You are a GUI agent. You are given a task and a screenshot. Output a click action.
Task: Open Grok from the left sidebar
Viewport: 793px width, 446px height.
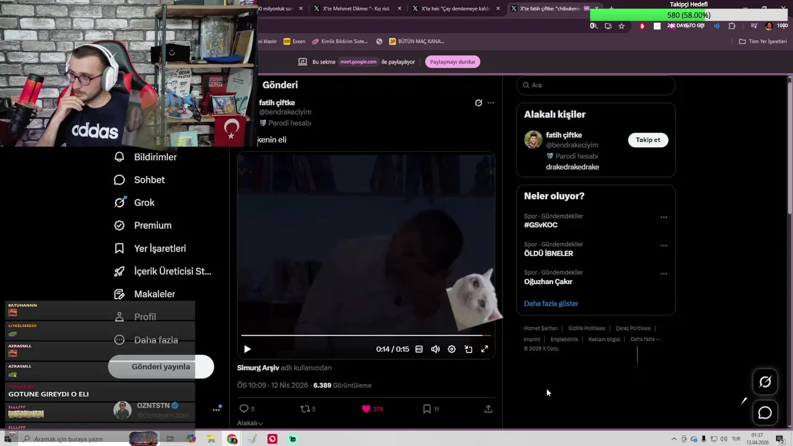(x=134, y=203)
